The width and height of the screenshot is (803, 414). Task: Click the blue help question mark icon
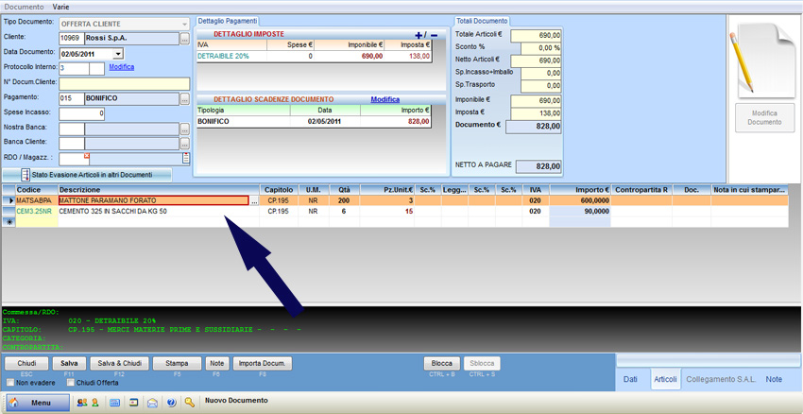coord(171,403)
